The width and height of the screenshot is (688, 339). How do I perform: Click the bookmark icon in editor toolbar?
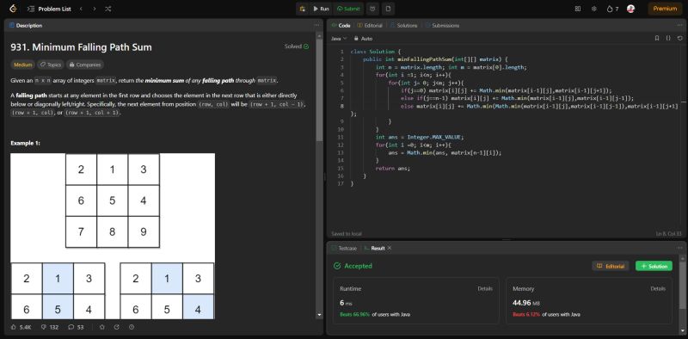coord(657,38)
